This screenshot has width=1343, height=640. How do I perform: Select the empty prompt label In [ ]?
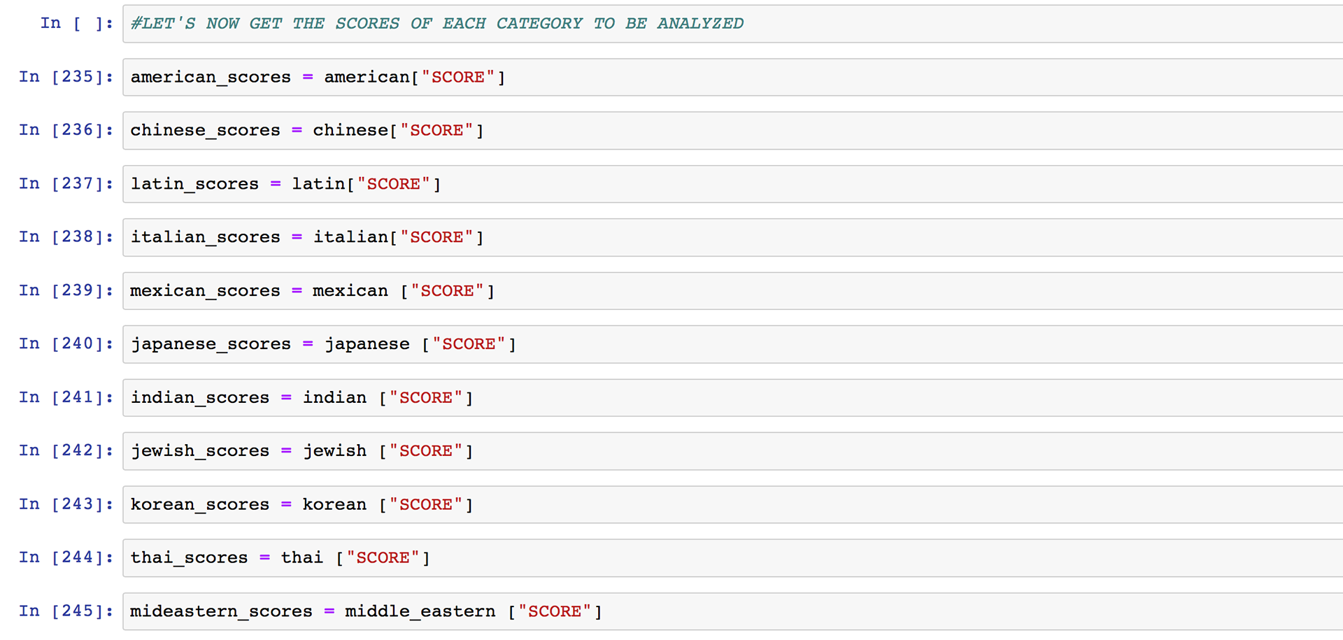coord(77,23)
